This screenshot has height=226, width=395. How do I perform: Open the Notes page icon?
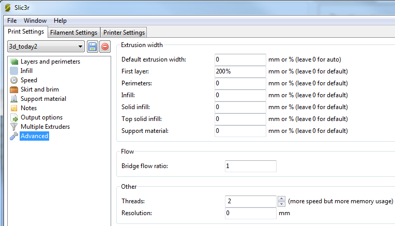(x=14, y=108)
